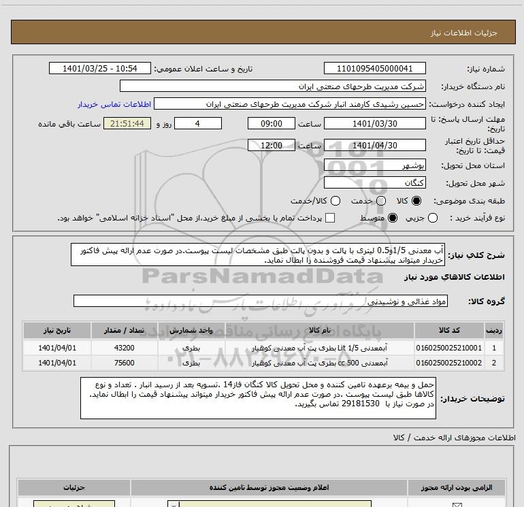Click remaining time countdown 21:51:44
524x507 pixels.
[x=127, y=123]
